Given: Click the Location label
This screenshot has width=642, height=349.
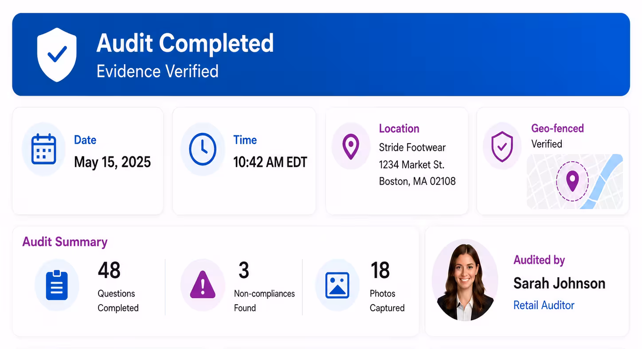Looking at the screenshot, I should [x=399, y=128].
